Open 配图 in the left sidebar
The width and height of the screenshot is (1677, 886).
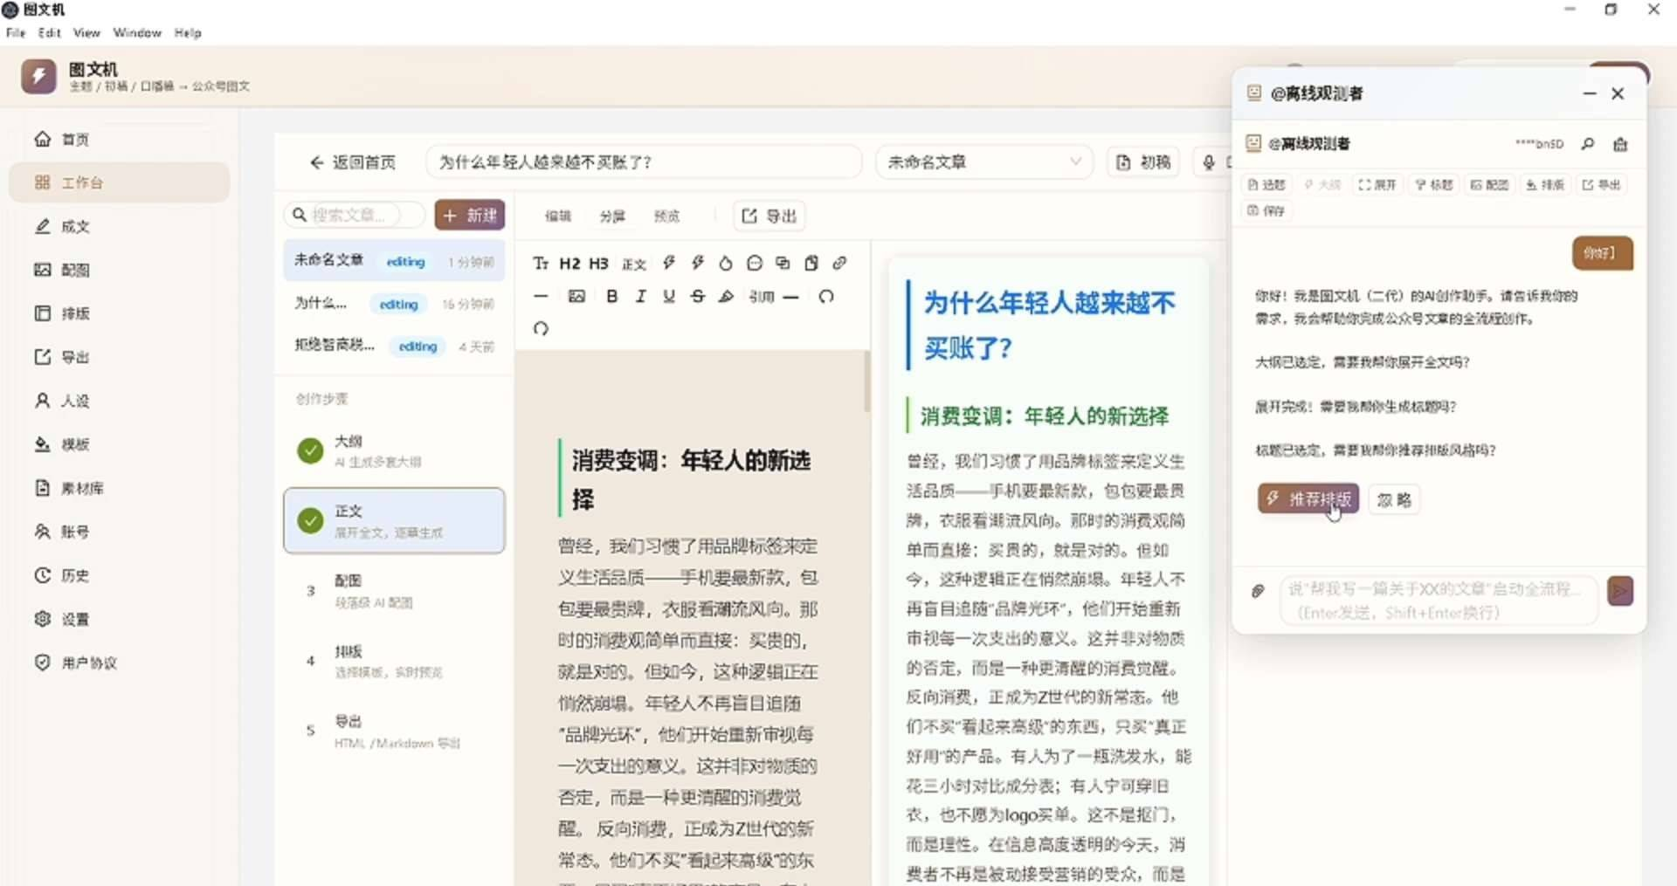120,271
